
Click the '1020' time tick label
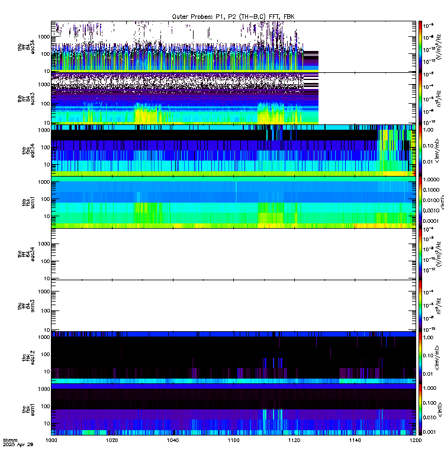112,440
